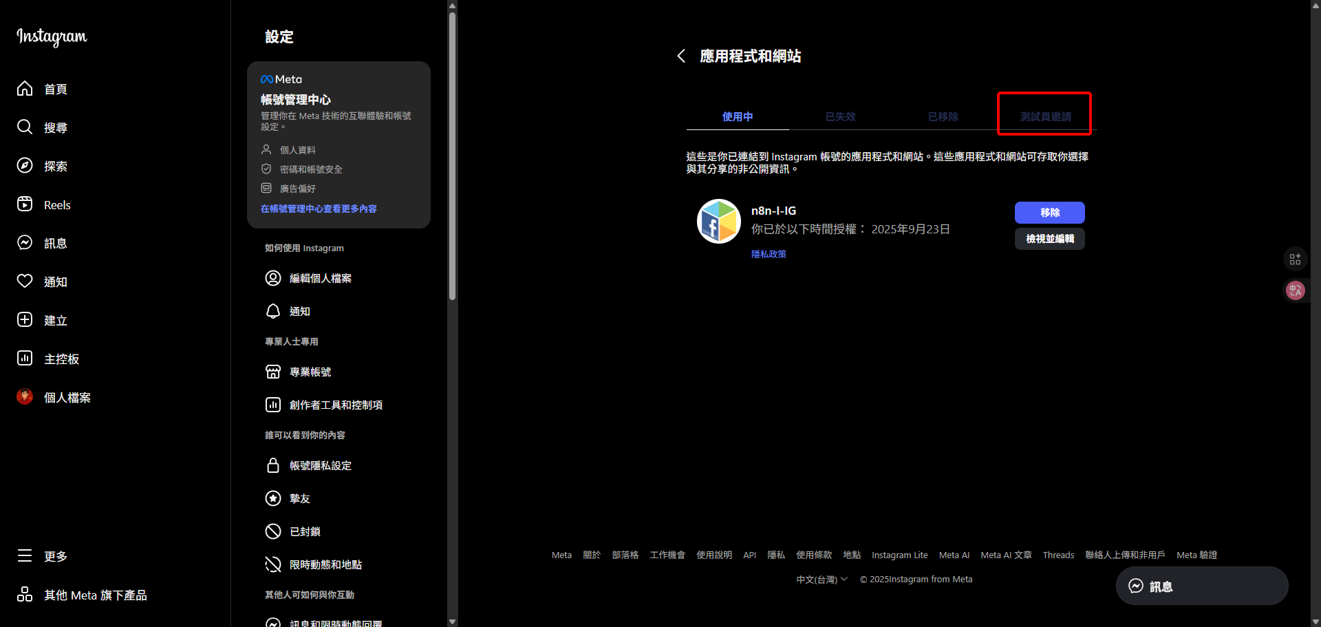Click the 檢視並編輯 button
Viewport: 1321px width, 627px height.
coord(1049,238)
